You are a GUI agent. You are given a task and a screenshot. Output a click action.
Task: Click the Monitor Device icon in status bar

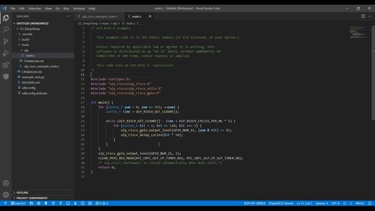point(68,203)
